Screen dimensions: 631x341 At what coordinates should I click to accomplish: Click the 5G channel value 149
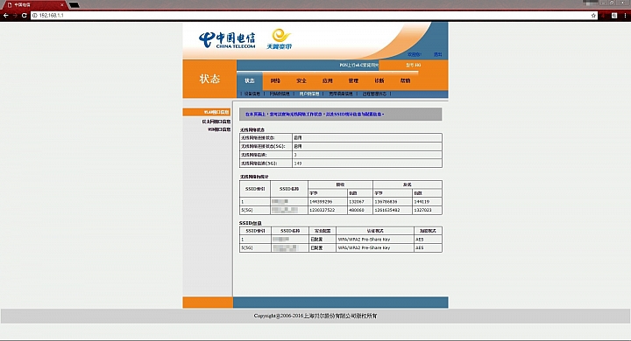pyautogui.click(x=298, y=164)
